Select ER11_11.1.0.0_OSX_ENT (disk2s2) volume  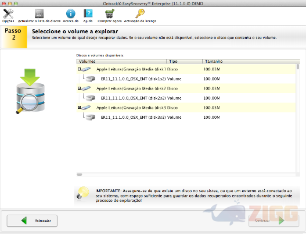(x=134, y=98)
